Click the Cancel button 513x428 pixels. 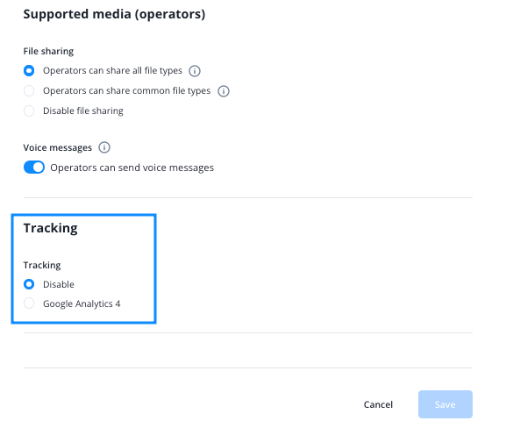(378, 404)
